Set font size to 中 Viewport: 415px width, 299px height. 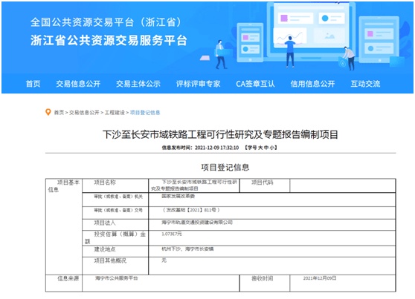[x=266, y=148]
